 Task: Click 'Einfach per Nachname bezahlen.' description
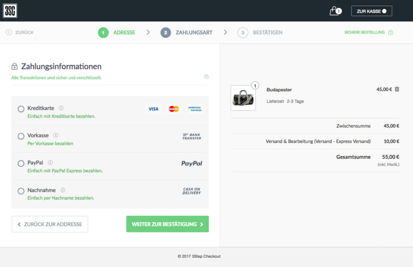pyautogui.click(x=61, y=198)
